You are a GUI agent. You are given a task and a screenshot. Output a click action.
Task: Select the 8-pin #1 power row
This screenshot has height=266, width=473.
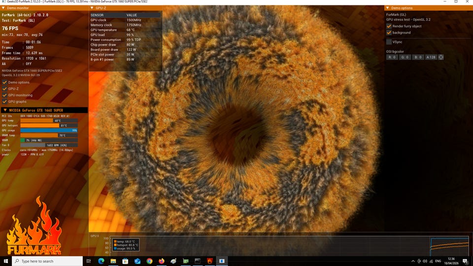coord(125,60)
